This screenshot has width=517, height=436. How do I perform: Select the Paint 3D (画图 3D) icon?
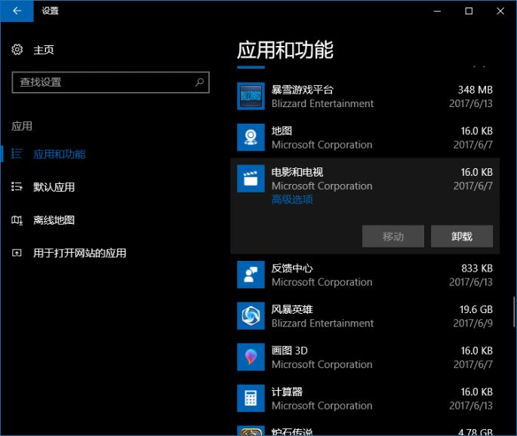251,357
